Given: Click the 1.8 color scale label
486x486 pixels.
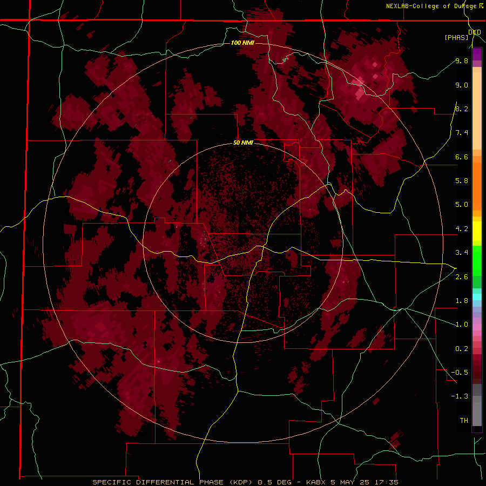Looking at the screenshot, I should pyautogui.click(x=462, y=301).
